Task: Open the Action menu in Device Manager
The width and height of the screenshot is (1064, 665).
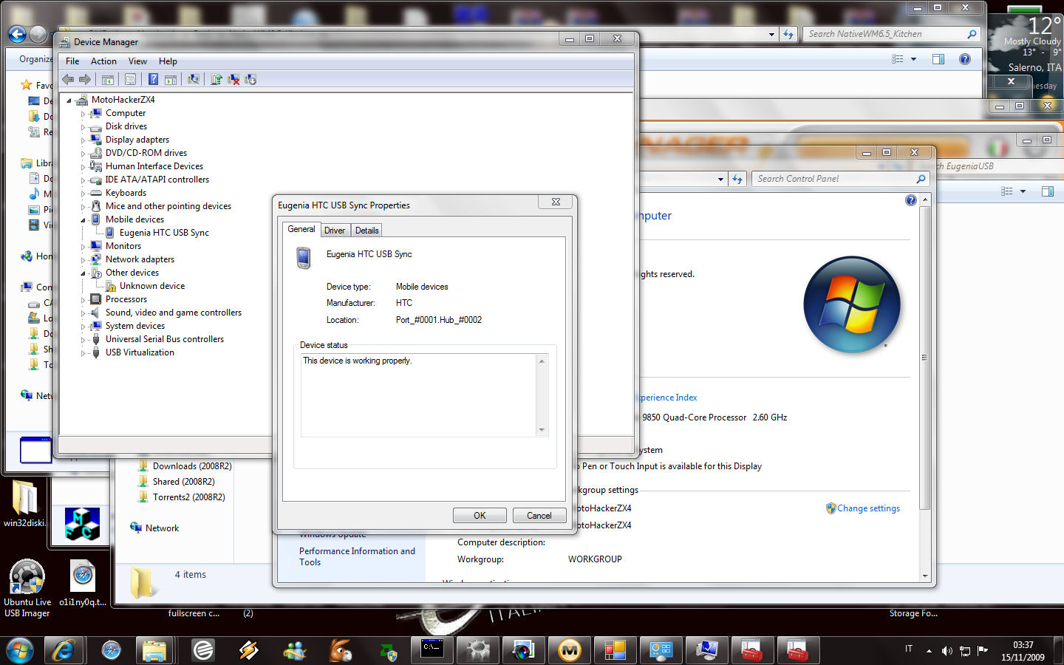Action: click(x=103, y=61)
